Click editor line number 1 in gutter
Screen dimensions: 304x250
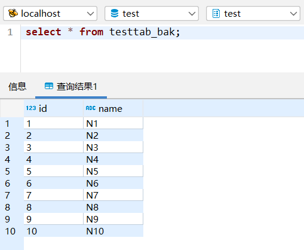click(x=10, y=32)
